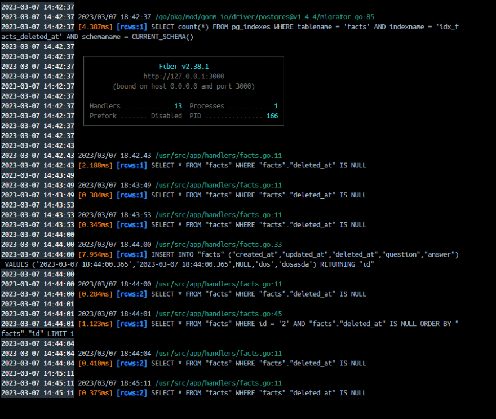Image resolution: width=496 pixels, height=419 pixels.
Task: Click the http://127.0.0.1:3000 URL
Action: tap(184, 76)
